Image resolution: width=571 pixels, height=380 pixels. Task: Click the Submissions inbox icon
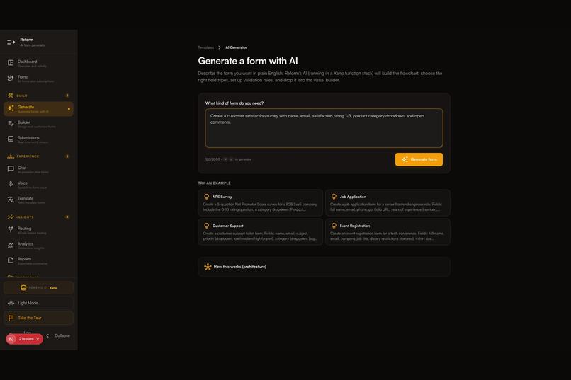coord(11,139)
